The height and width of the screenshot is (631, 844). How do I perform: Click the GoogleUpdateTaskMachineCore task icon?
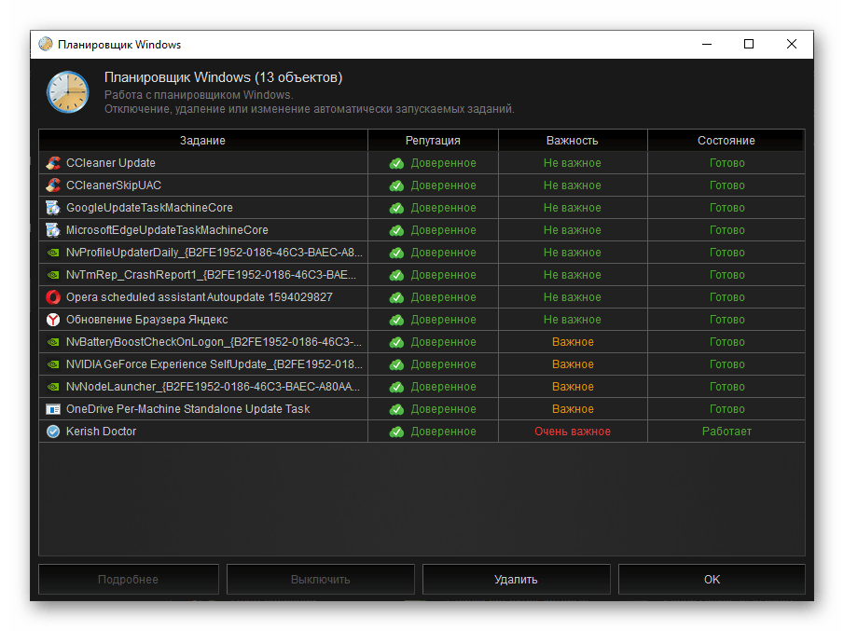[53, 208]
